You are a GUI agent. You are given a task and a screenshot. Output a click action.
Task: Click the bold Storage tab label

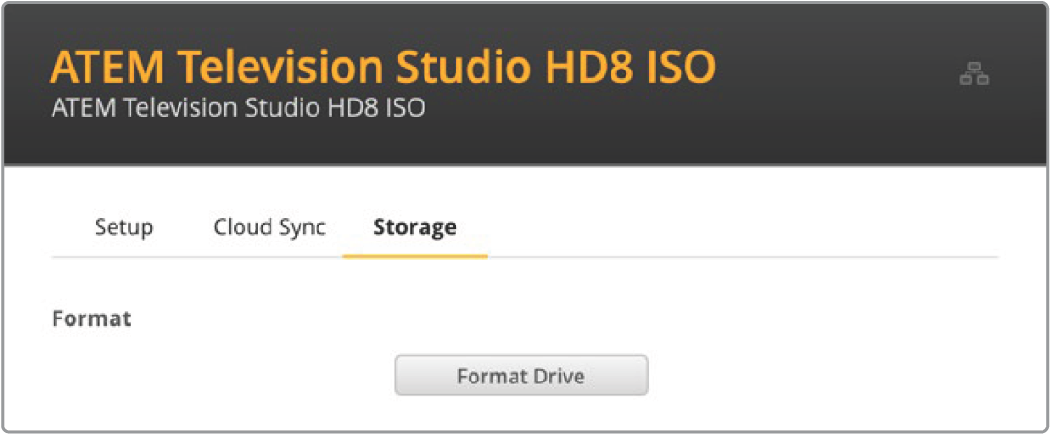[x=414, y=227]
